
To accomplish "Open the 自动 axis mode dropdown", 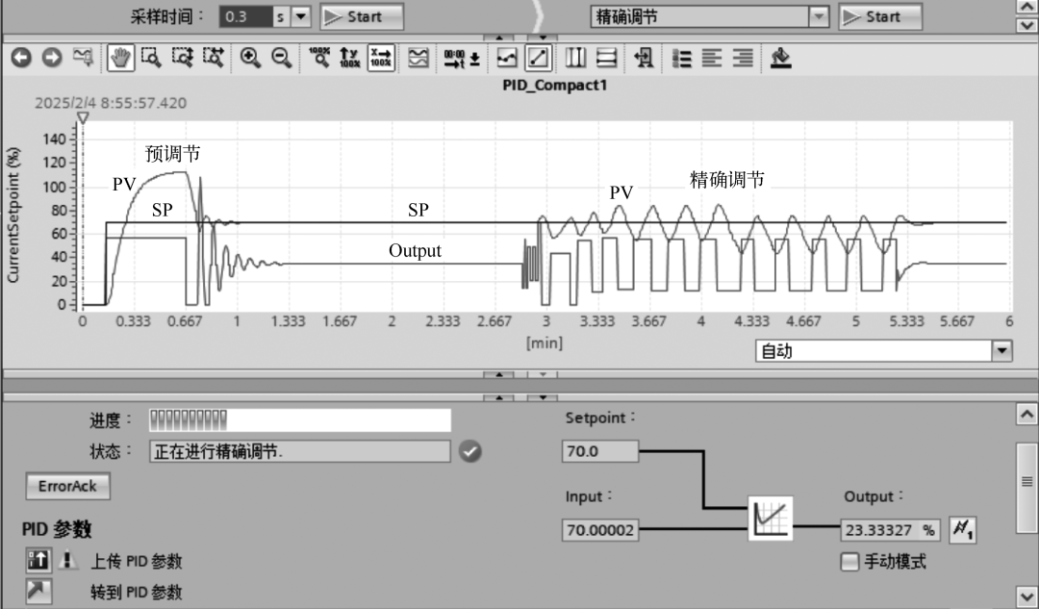I will [x=1001, y=350].
